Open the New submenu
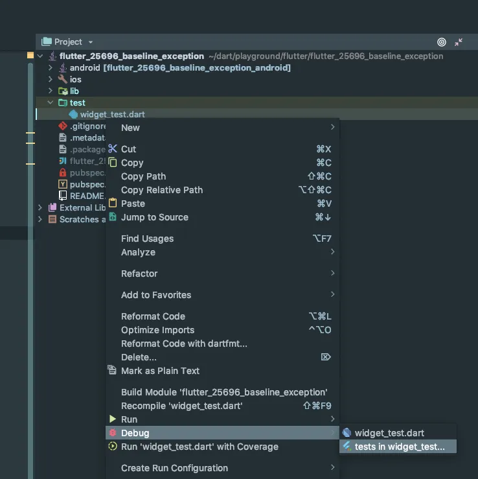 coord(222,128)
